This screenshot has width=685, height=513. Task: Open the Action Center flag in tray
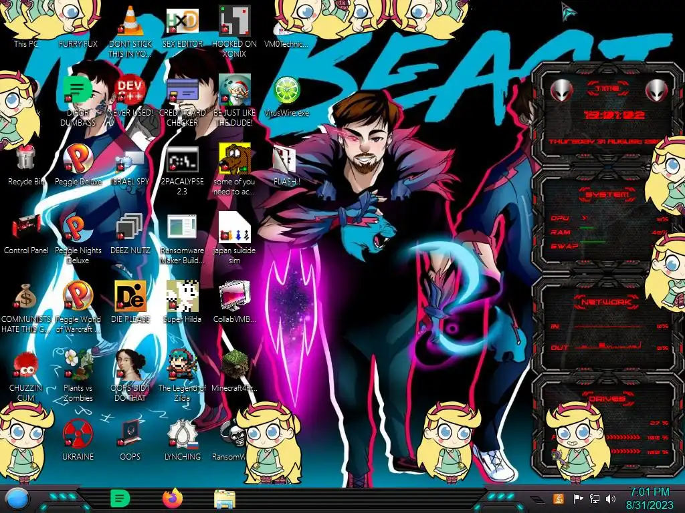578,498
